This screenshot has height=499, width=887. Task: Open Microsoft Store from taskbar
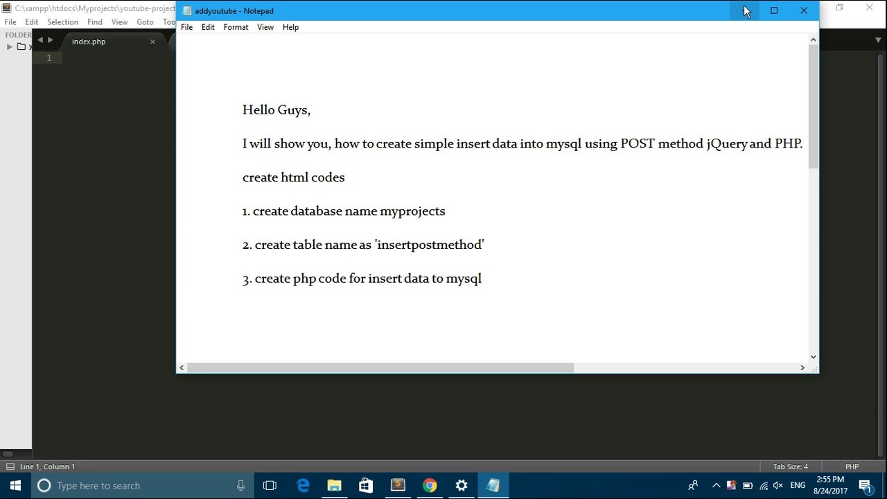(x=366, y=485)
